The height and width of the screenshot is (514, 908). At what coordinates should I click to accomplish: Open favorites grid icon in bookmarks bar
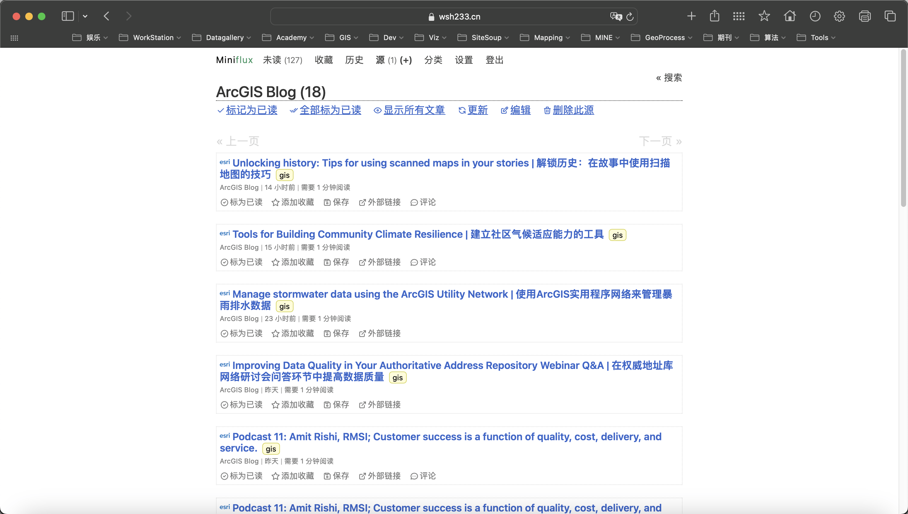point(15,38)
